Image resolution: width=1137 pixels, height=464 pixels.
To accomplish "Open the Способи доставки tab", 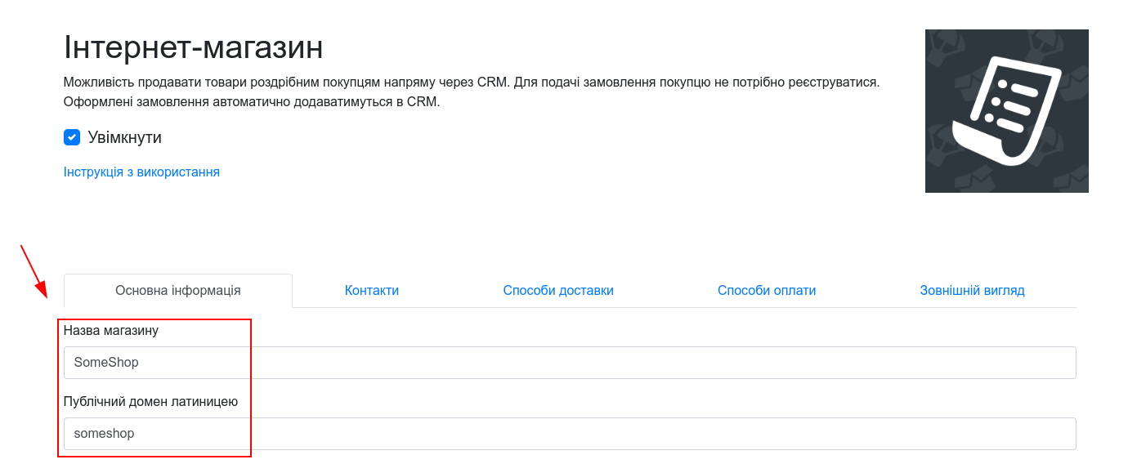I will (558, 291).
